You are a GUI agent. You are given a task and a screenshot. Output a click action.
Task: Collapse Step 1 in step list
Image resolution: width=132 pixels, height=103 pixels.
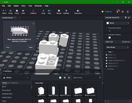(x=106, y=52)
